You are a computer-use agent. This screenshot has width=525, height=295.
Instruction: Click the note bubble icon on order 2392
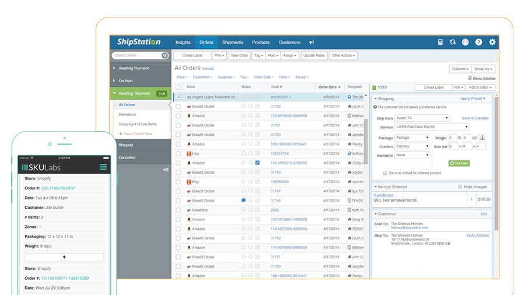click(243, 210)
